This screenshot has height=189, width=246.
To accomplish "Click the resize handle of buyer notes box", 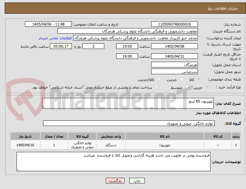I will [x=18, y=170].
